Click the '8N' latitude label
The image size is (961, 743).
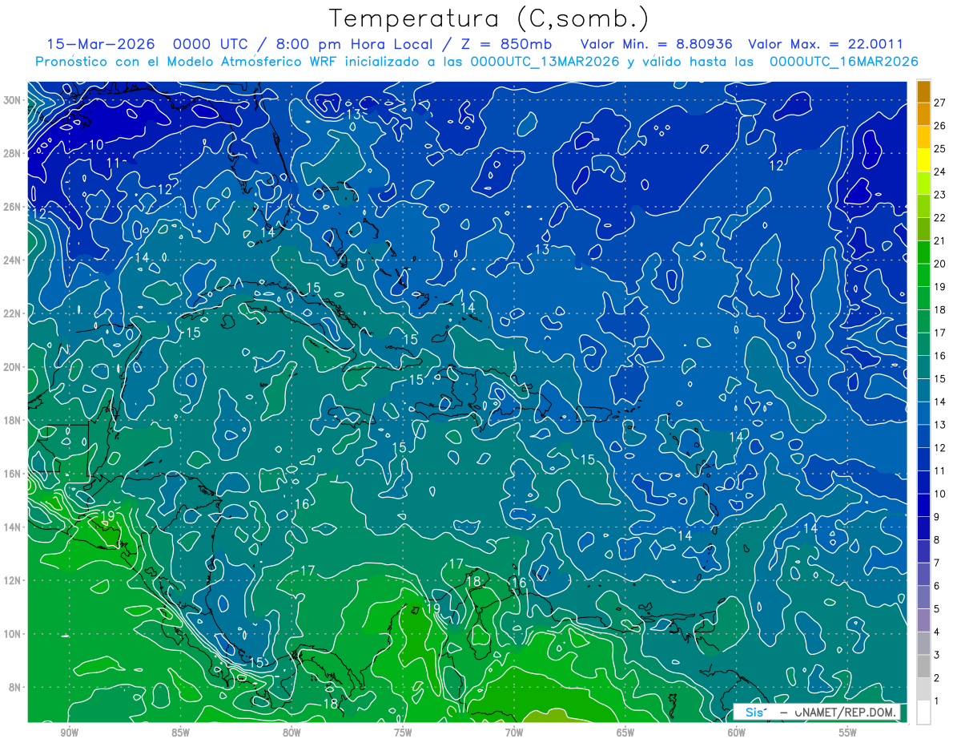[14, 687]
